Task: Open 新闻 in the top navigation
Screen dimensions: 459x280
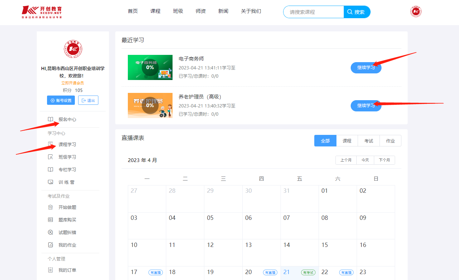Action: tap(223, 11)
